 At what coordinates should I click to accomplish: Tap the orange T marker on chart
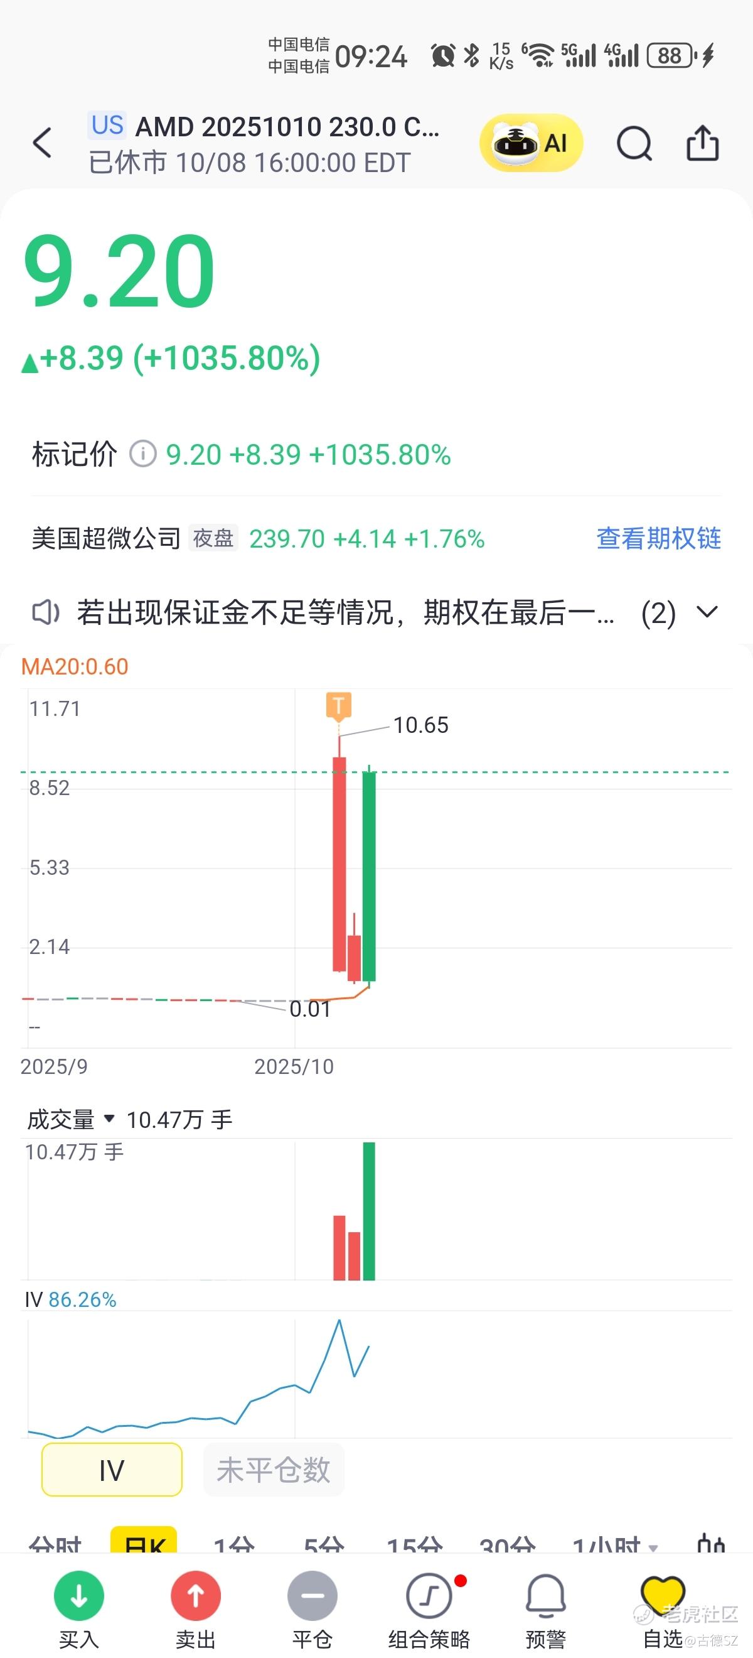pyautogui.click(x=339, y=706)
